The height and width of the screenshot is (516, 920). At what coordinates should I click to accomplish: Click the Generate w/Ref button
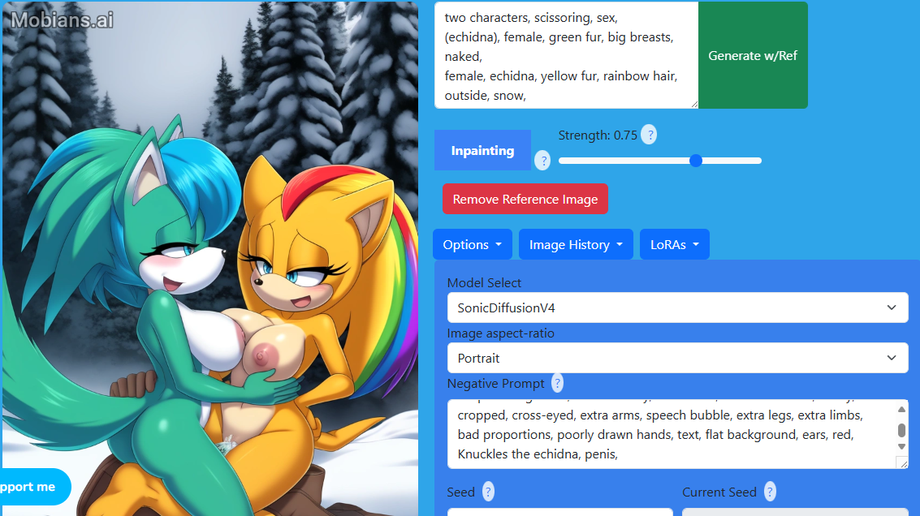coord(753,55)
